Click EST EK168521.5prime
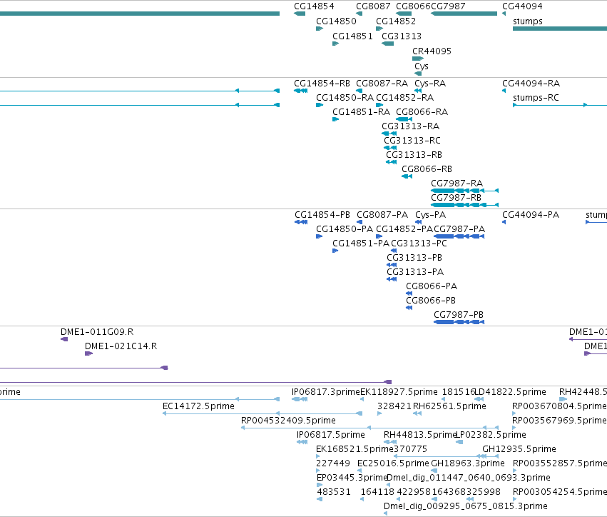The height and width of the screenshot is (517, 607). tap(318, 456)
